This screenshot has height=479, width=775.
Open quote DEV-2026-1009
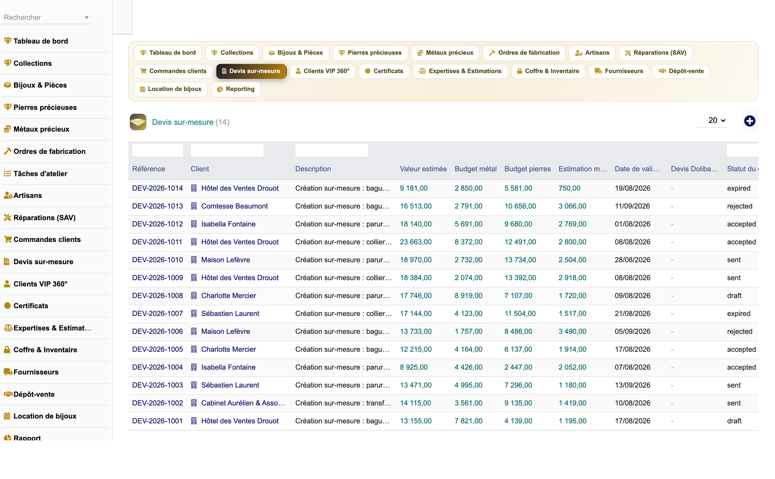158,278
